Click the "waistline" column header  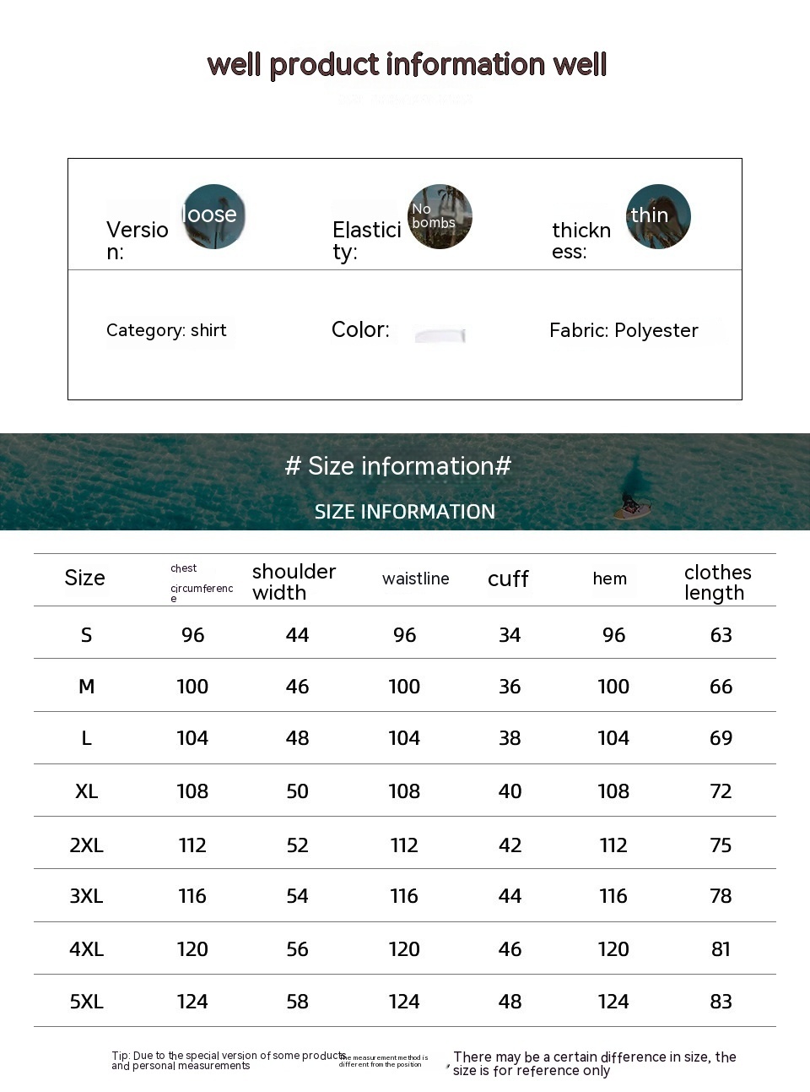click(415, 579)
